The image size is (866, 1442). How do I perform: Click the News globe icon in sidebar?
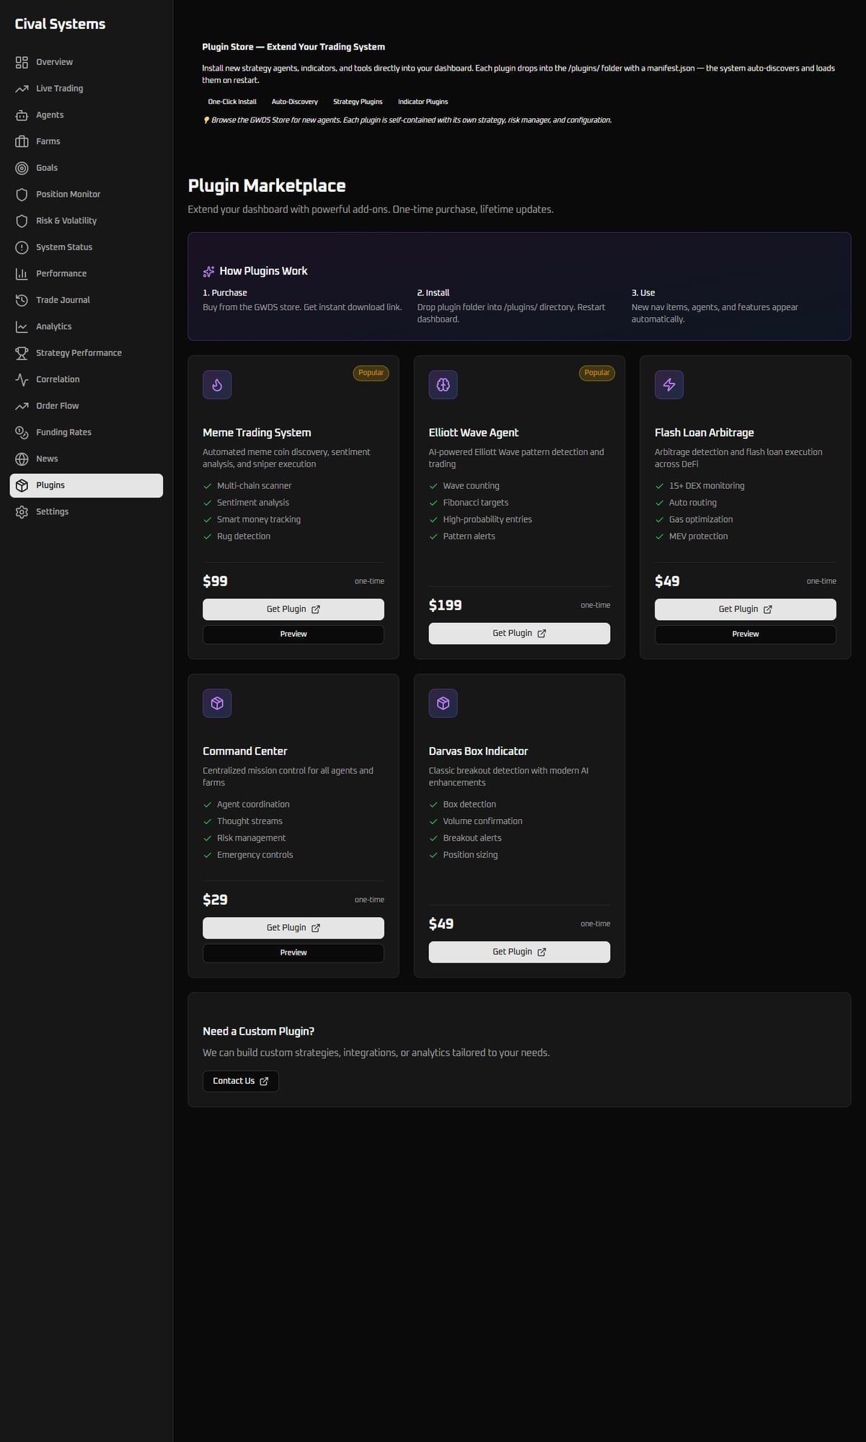pyautogui.click(x=22, y=459)
